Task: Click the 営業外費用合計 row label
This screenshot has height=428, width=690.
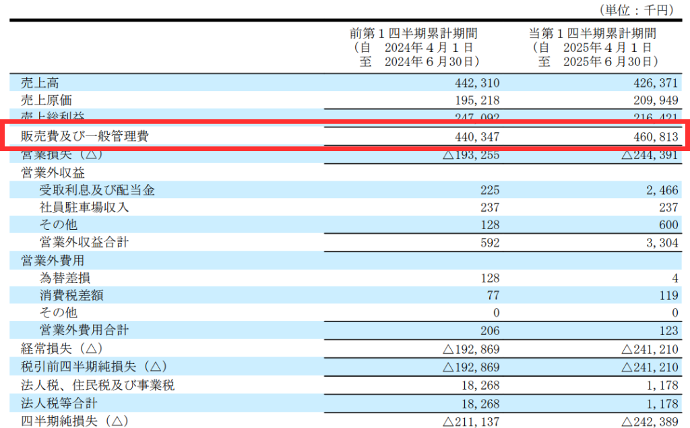Action: click(x=84, y=330)
